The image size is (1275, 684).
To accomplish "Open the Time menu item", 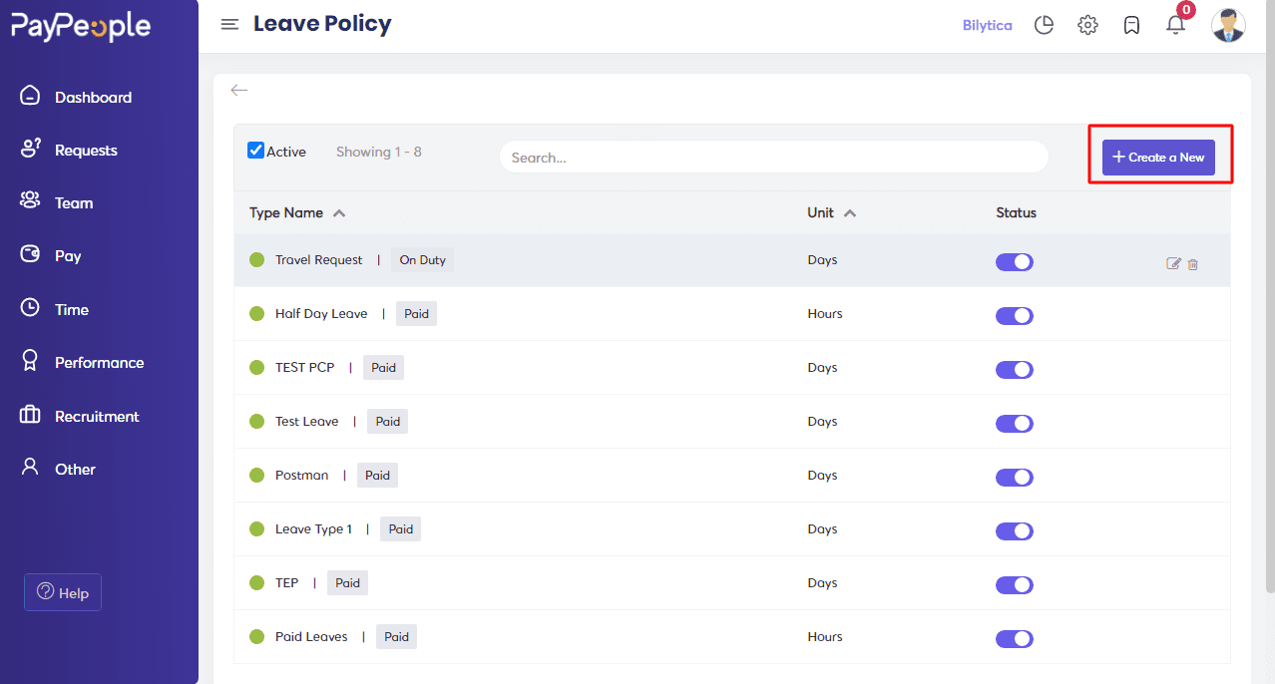I will coord(72,309).
